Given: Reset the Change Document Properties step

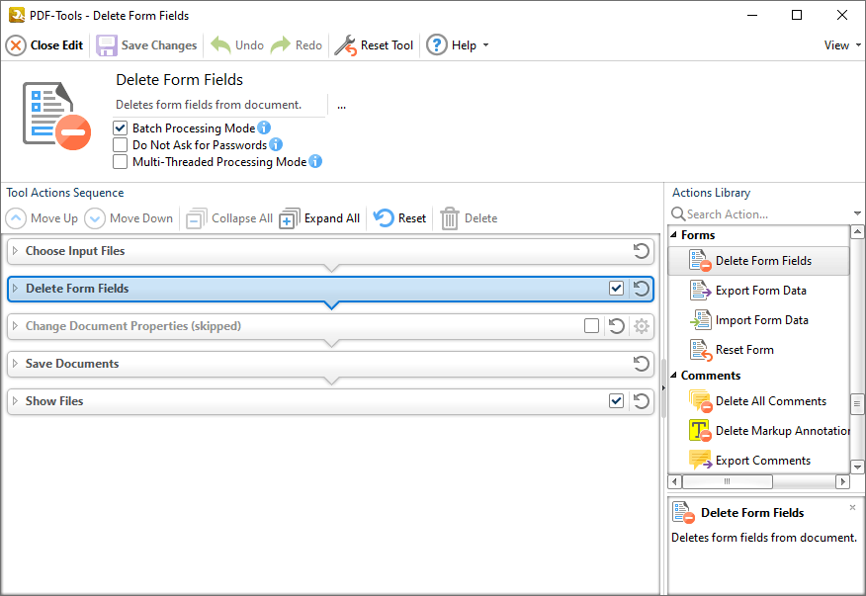Looking at the screenshot, I should [x=616, y=326].
